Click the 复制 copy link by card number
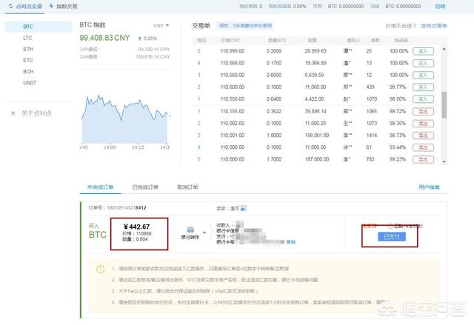 click(x=291, y=242)
